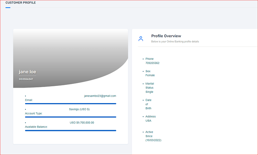Click the blue bar under Available Balance

click(x=71, y=131)
